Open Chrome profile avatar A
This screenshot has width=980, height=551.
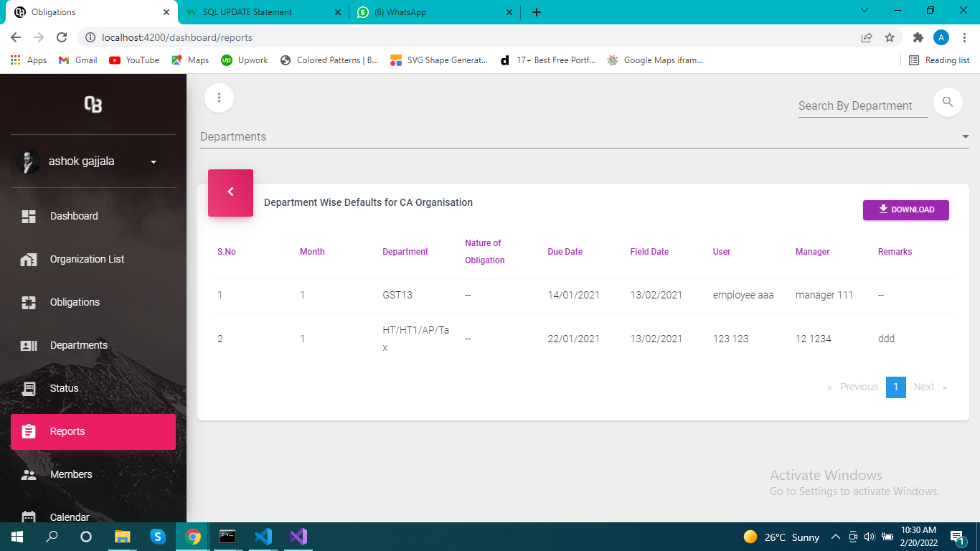[x=941, y=37]
